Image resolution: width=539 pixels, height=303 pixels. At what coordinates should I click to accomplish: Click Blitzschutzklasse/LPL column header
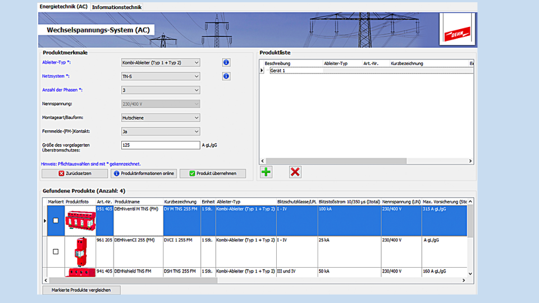tap(297, 201)
